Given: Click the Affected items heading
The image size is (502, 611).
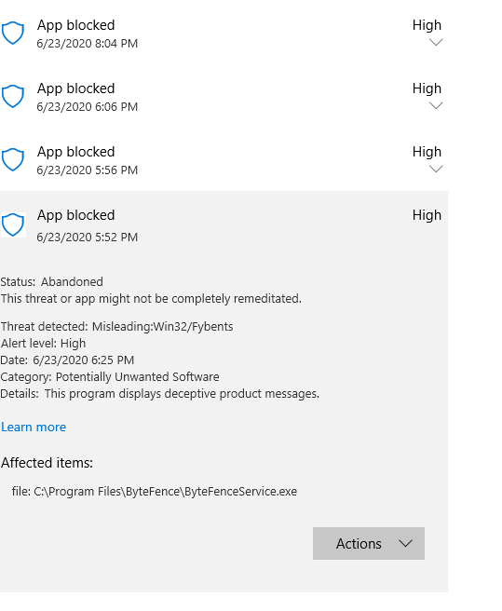Looking at the screenshot, I should 47,463.
